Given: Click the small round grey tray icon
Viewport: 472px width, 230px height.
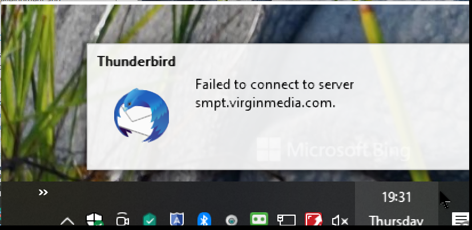Looking at the screenshot, I should click(x=232, y=221).
